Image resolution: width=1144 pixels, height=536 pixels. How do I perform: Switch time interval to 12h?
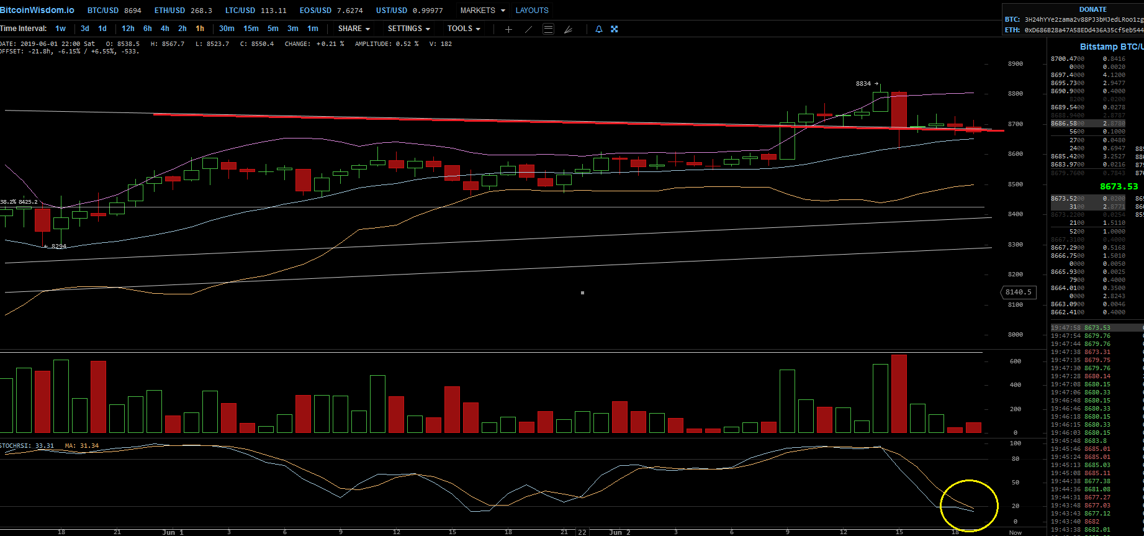pyautogui.click(x=128, y=29)
